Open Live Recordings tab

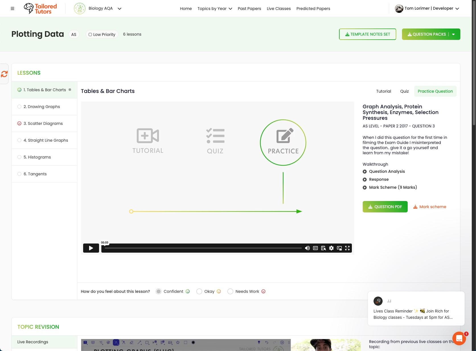coord(44,342)
